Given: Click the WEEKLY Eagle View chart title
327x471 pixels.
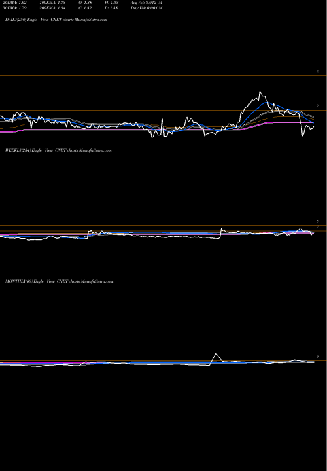Looking at the screenshot, I should point(58,150).
